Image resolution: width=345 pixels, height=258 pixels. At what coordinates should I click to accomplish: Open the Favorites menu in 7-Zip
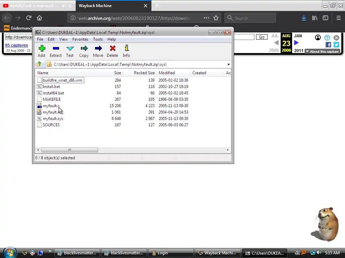coord(80,39)
